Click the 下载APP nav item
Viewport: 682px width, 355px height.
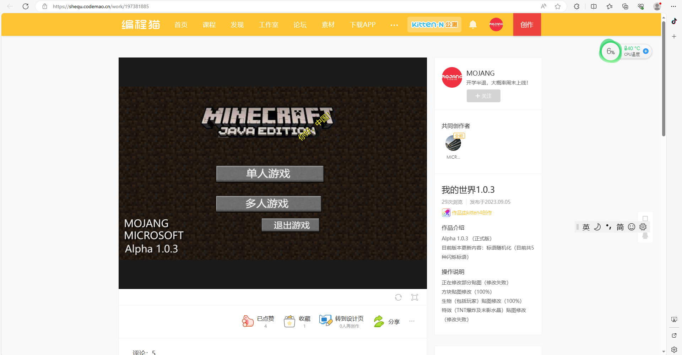pos(363,24)
